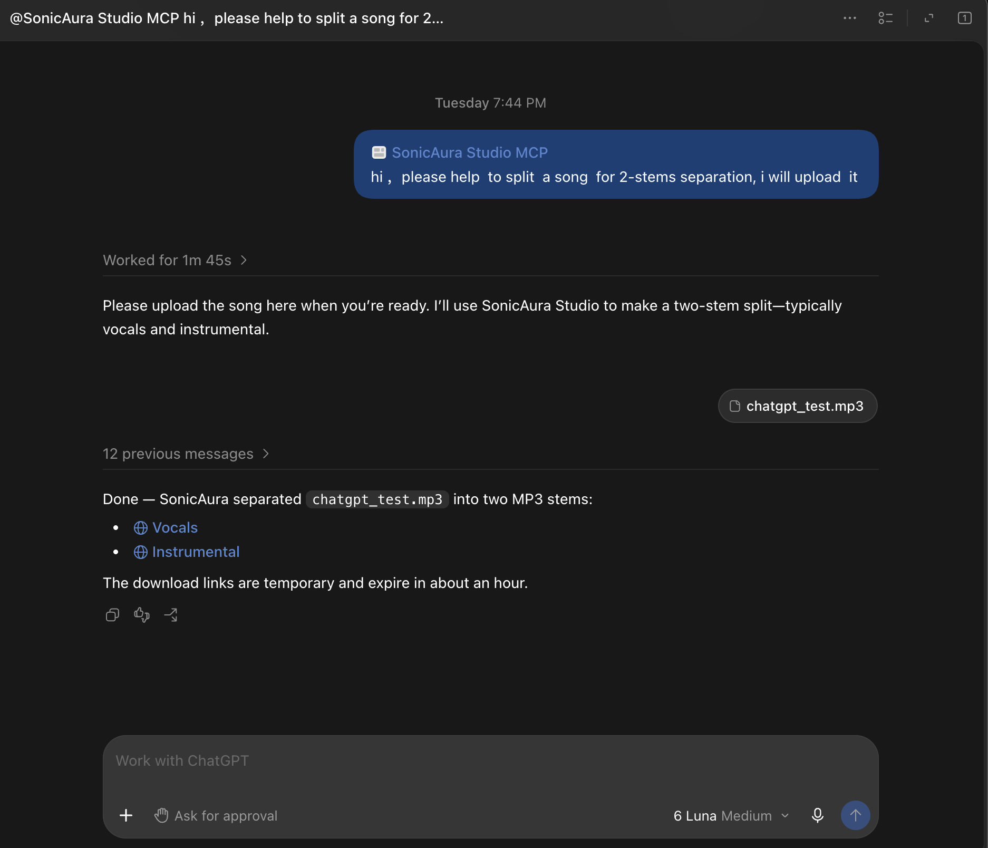Open the 6 Luna Medium model dropdown
The image size is (988, 848).
(x=731, y=815)
